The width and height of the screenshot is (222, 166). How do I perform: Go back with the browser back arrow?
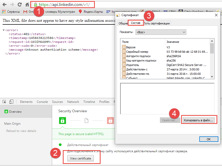tap(4, 5)
